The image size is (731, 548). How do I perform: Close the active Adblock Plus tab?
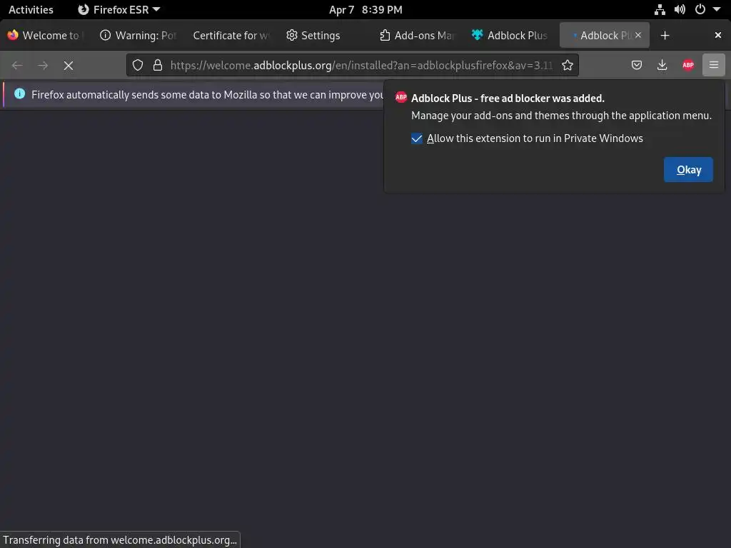[x=637, y=35]
